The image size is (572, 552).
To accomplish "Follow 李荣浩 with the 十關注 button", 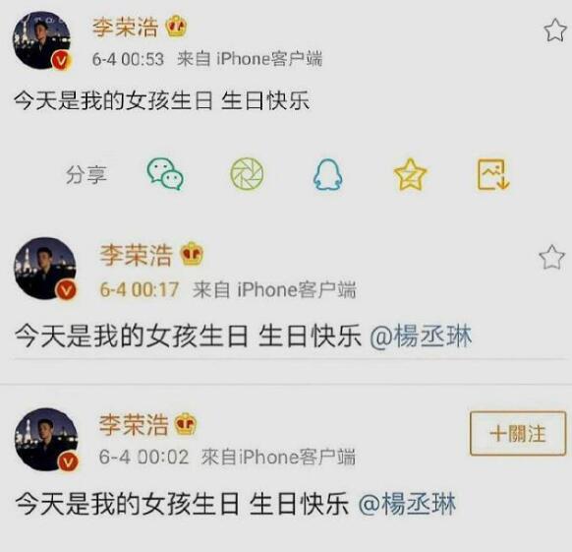I will point(518,433).
